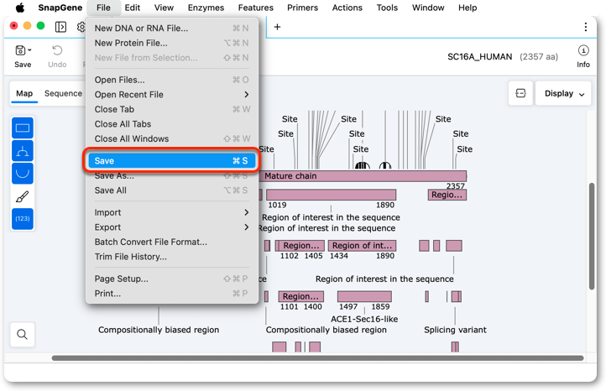Select Close All Tabs
The image size is (606, 391).
pyautogui.click(x=171, y=124)
